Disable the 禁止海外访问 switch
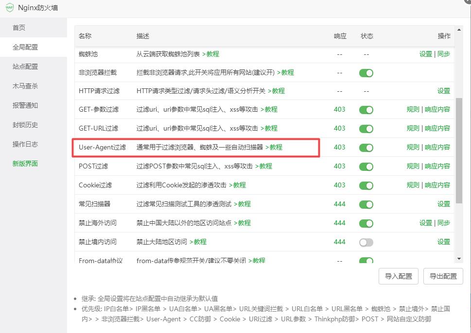This screenshot has height=333, width=471. pyautogui.click(x=366, y=223)
